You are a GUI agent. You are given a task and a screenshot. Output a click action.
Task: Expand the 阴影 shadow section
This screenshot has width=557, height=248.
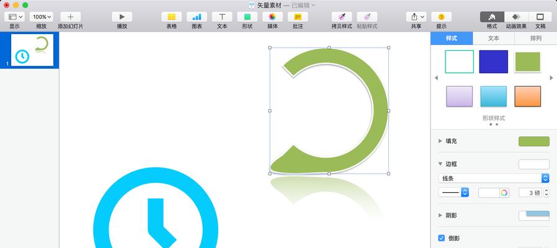[x=440, y=215]
